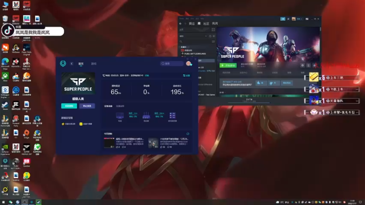This screenshot has width=365, height=205.
Task: Open Steam Store tab
Action: click(192, 24)
